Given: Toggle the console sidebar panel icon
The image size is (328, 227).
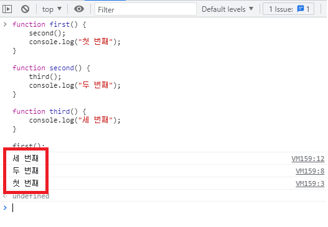Looking at the screenshot, I should point(7,9).
